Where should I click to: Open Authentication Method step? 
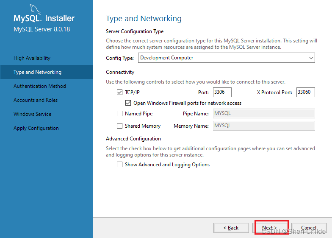point(40,86)
